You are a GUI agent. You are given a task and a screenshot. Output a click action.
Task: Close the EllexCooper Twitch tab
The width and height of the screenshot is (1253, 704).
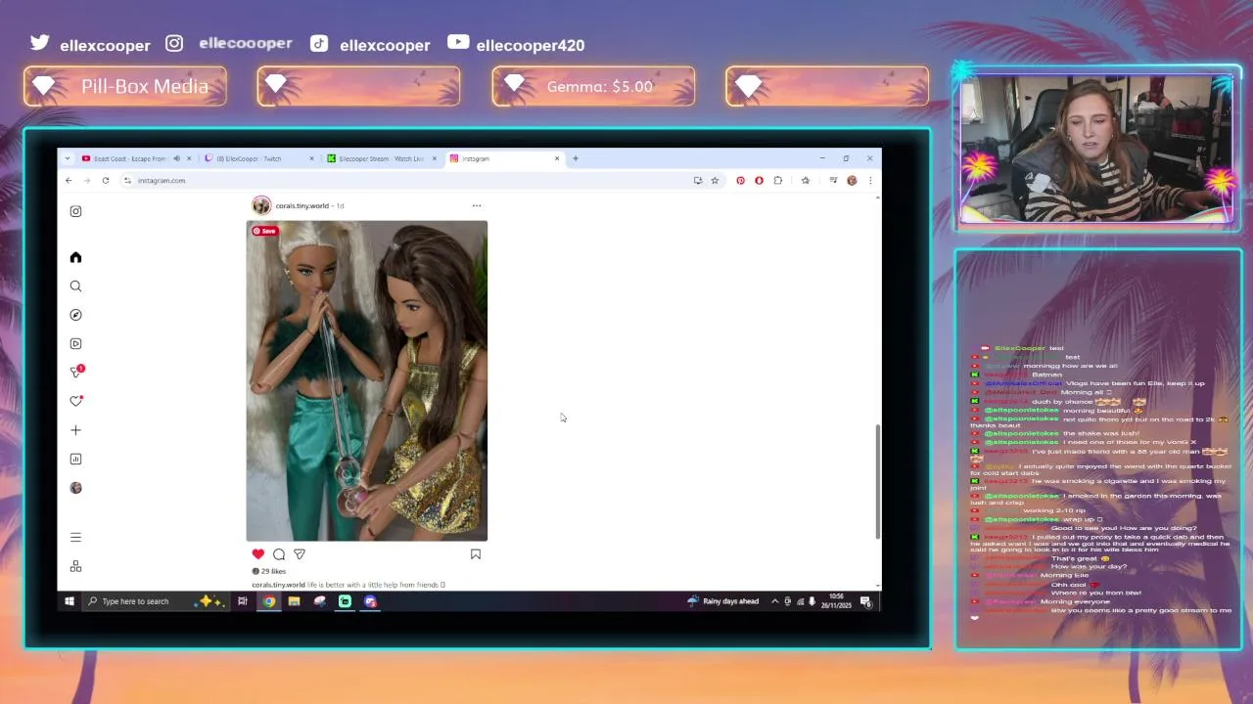[x=311, y=158]
